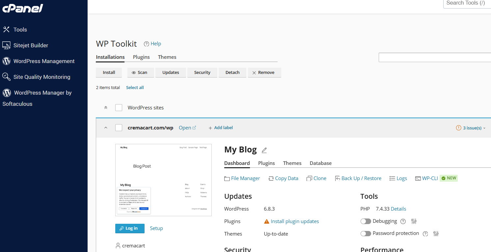The height and width of the screenshot is (252, 491).
Task: Click the Setup link
Action: 156,228
